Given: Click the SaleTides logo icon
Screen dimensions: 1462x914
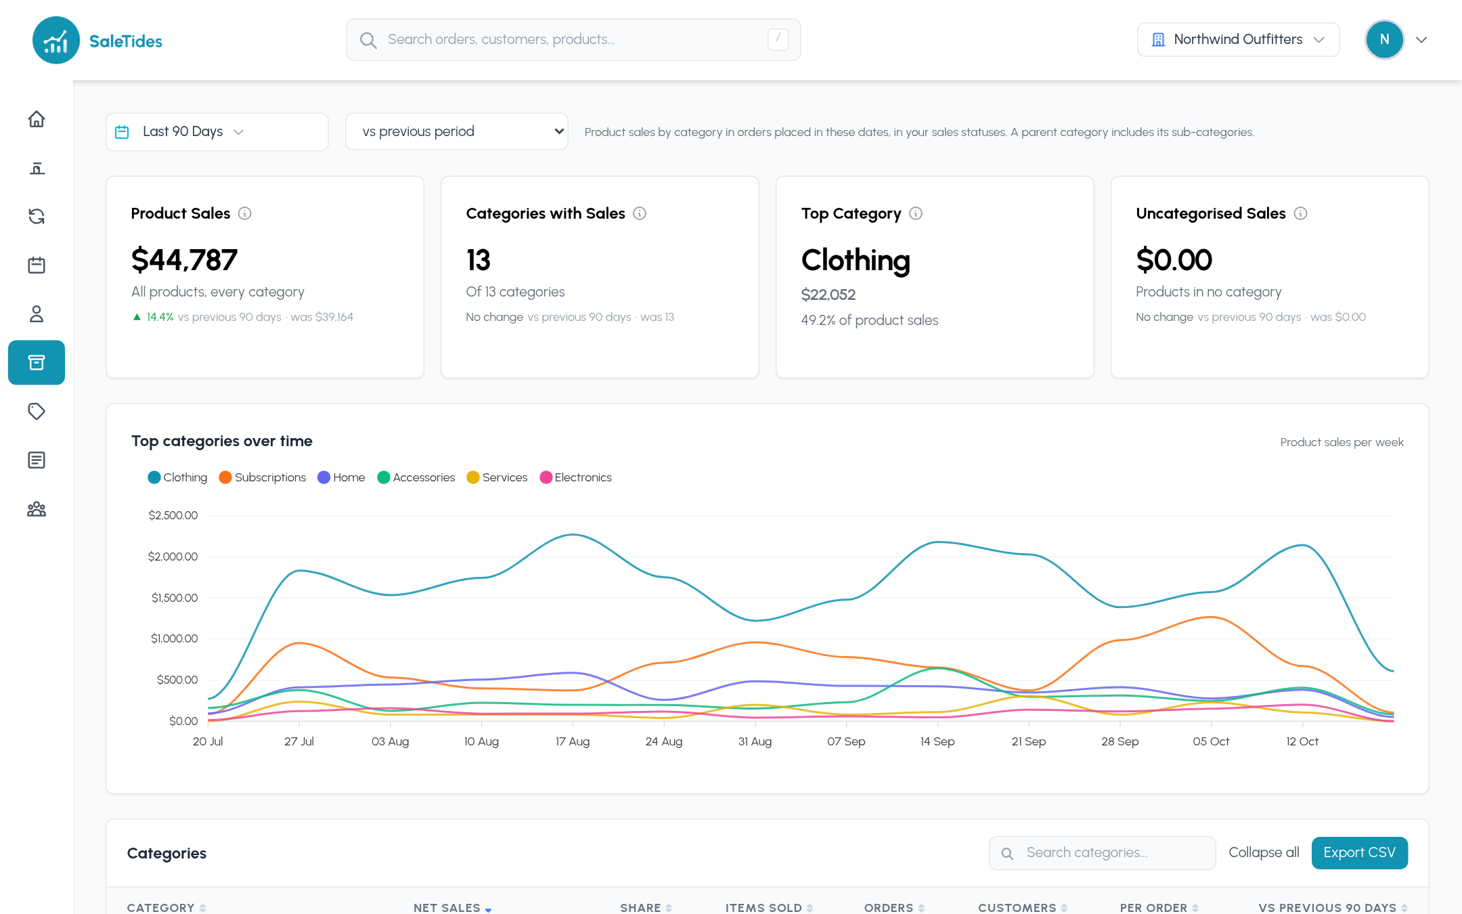Looking at the screenshot, I should [56, 41].
